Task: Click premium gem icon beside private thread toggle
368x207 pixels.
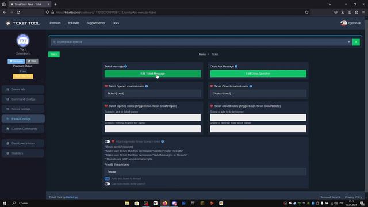Action: [113, 141]
